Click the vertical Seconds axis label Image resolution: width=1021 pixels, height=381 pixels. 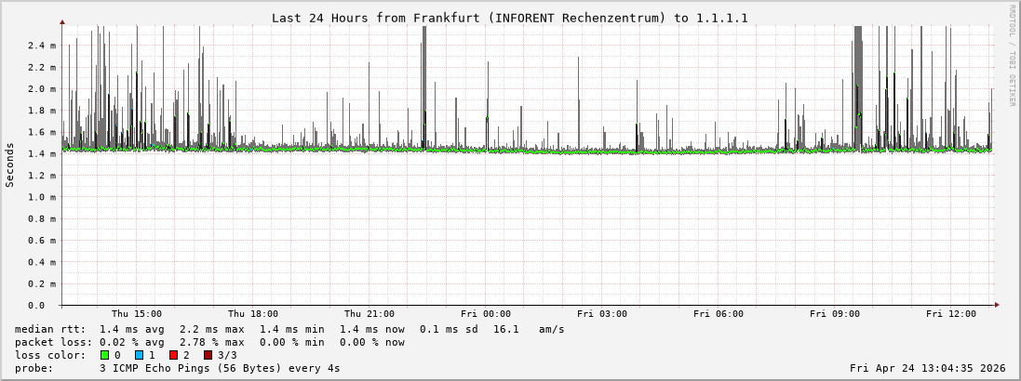tap(10, 164)
